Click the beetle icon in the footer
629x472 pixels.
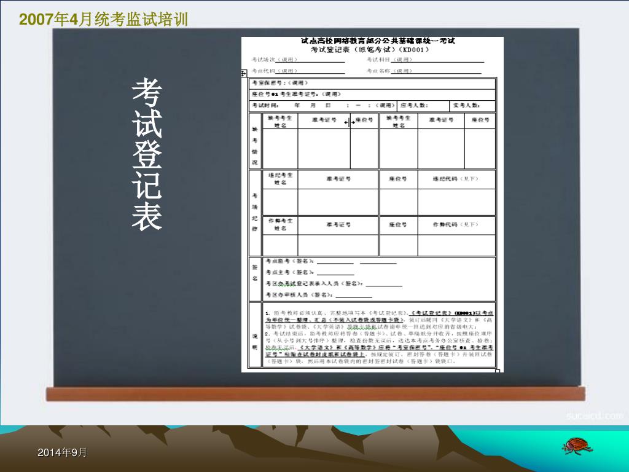[x=576, y=446]
